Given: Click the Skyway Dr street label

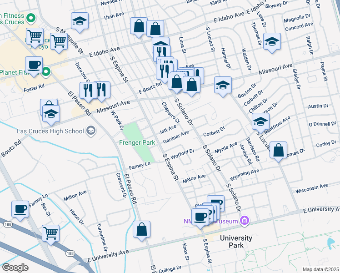Looking at the screenshot, I should 276,5.
